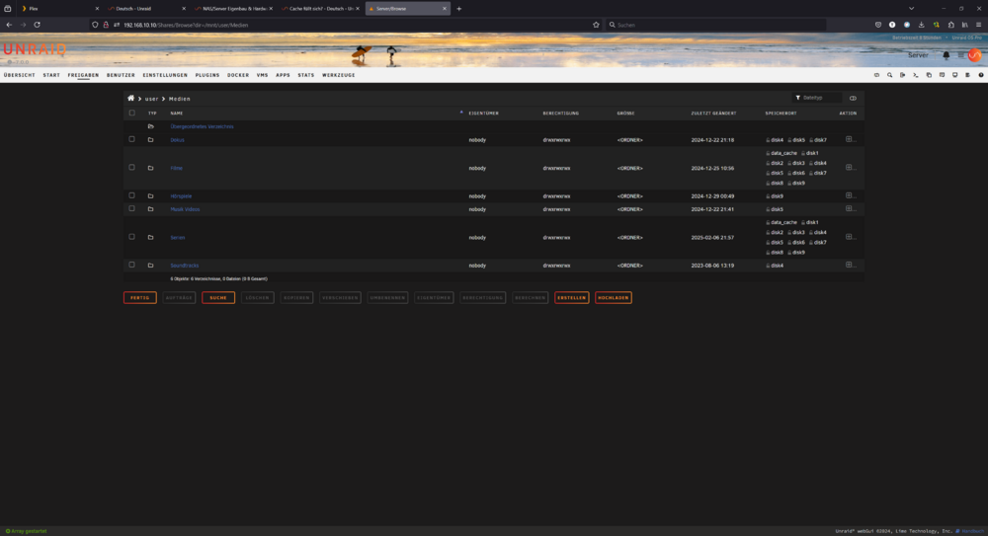Toggle the view switch next to the Dateityp filter
The image size is (988, 536).
pyautogui.click(x=853, y=99)
